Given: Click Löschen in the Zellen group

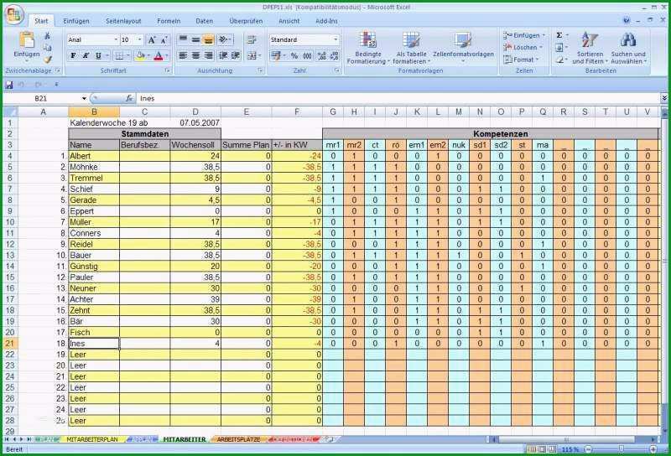Looking at the screenshot, I should point(523,48).
